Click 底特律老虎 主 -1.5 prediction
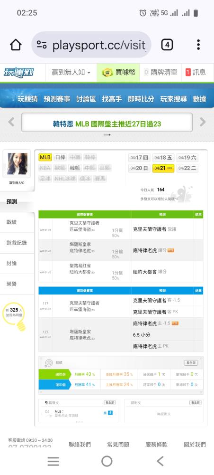 (155, 323)
